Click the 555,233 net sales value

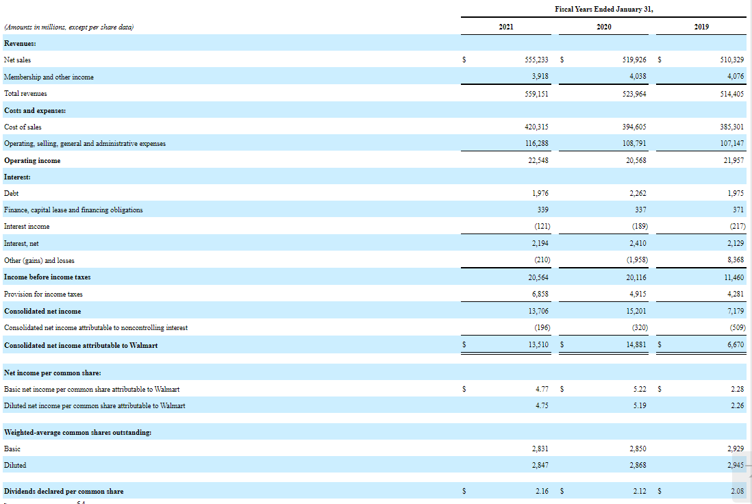533,60
